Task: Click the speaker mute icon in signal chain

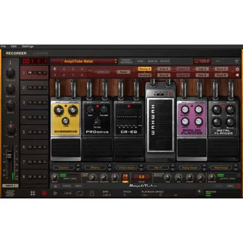Action: (x=237, y=75)
